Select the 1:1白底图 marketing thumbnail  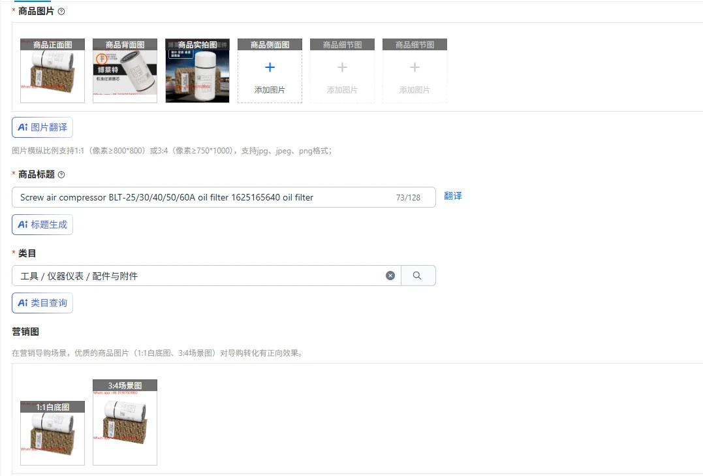(x=52, y=433)
